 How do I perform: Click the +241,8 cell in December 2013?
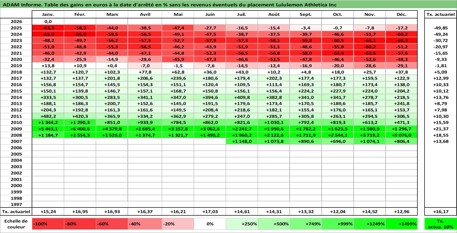click(402, 103)
